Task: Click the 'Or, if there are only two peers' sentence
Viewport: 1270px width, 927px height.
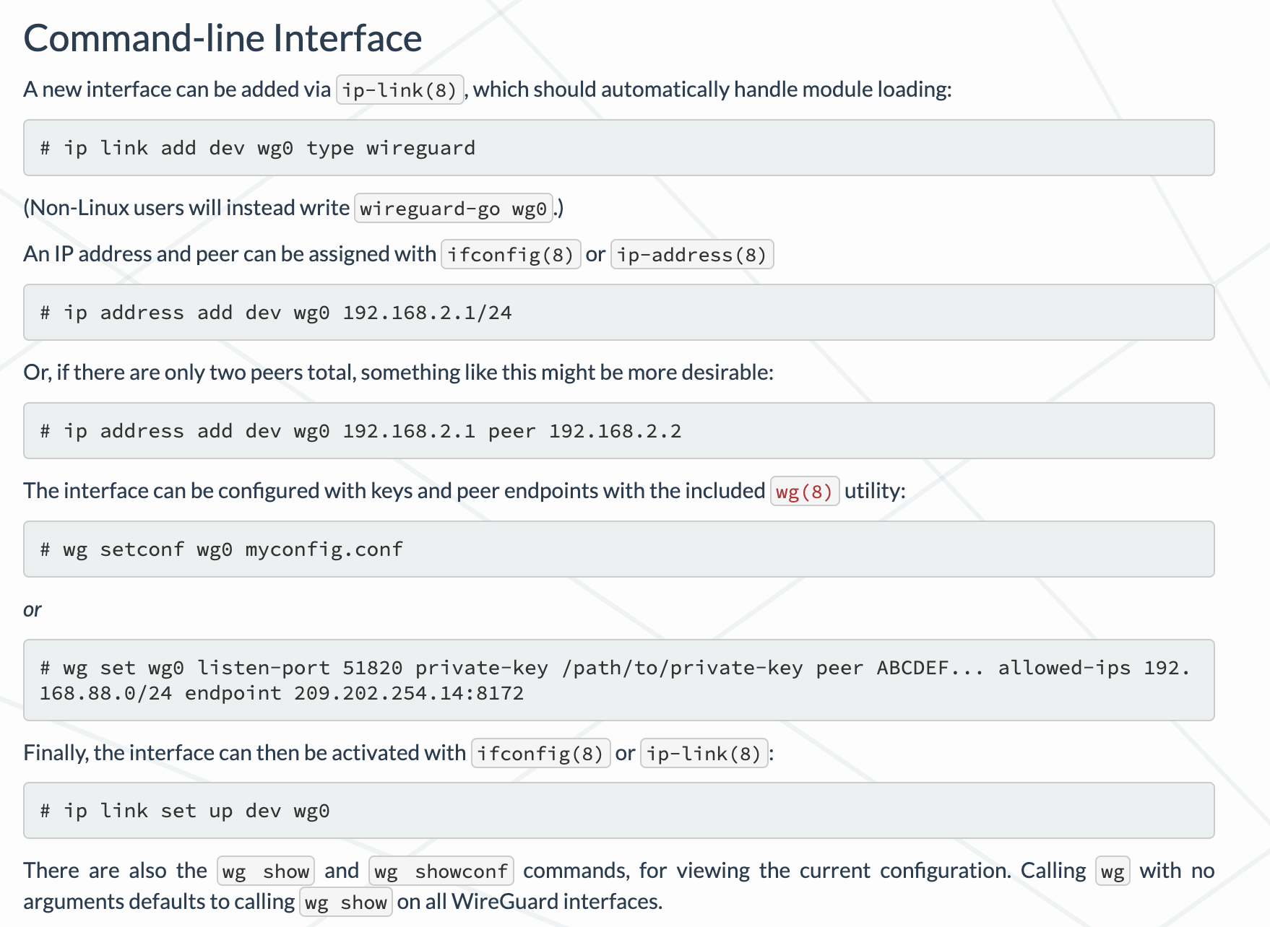Action: tap(399, 373)
